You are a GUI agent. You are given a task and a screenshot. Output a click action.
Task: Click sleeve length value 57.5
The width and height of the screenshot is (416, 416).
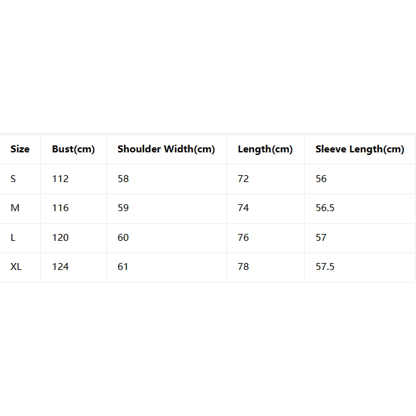(x=325, y=267)
